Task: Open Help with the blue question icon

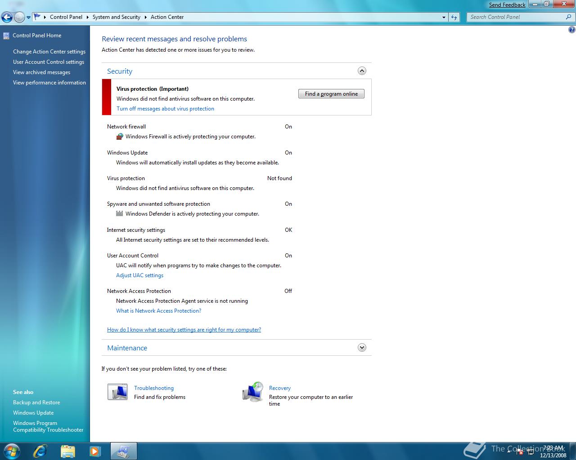Action: [x=571, y=30]
